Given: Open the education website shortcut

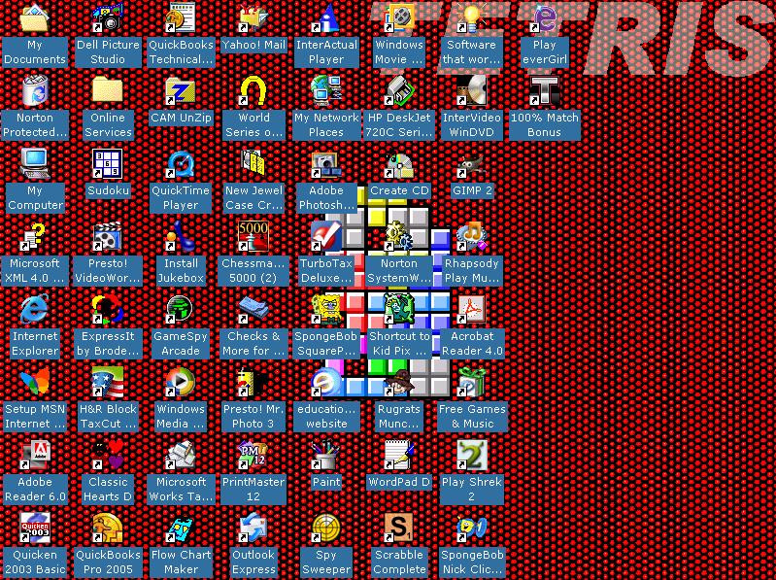Looking at the screenshot, I should point(326,382).
